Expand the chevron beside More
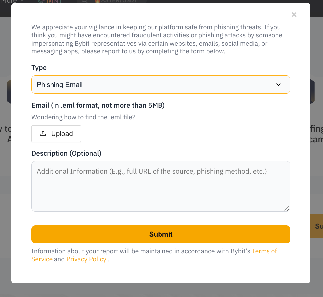 22,1
